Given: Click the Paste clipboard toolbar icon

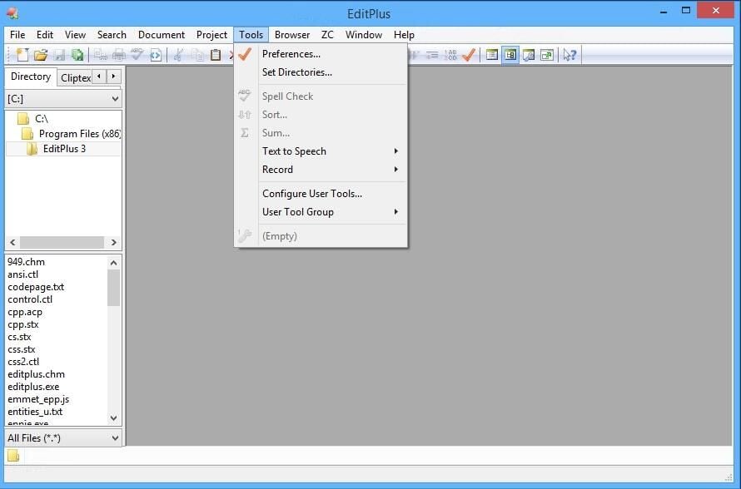Looking at the screenshot, I should coord(216,55).
